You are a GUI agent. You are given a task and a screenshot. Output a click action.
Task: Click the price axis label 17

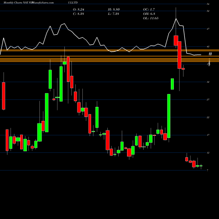[x=208, y=135]
